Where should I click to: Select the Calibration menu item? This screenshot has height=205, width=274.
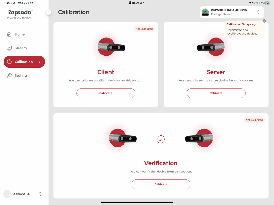[24, 62]
